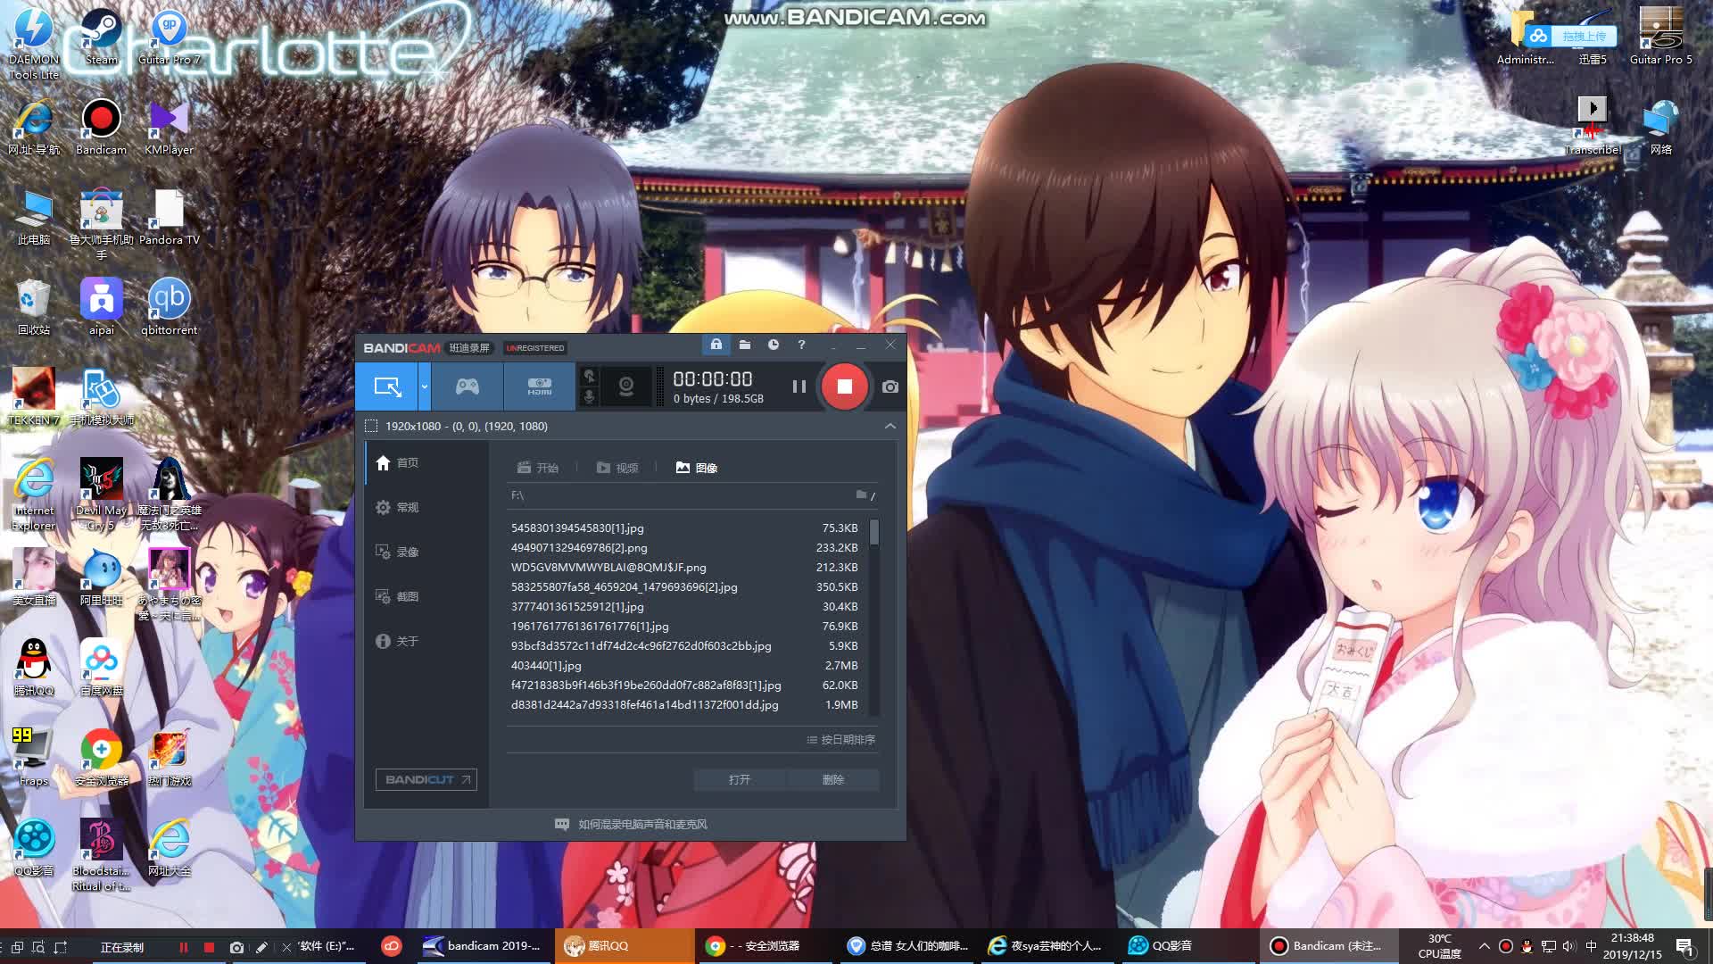Toggle mouse cursor effect icon in Bandicam

[589, 376]
